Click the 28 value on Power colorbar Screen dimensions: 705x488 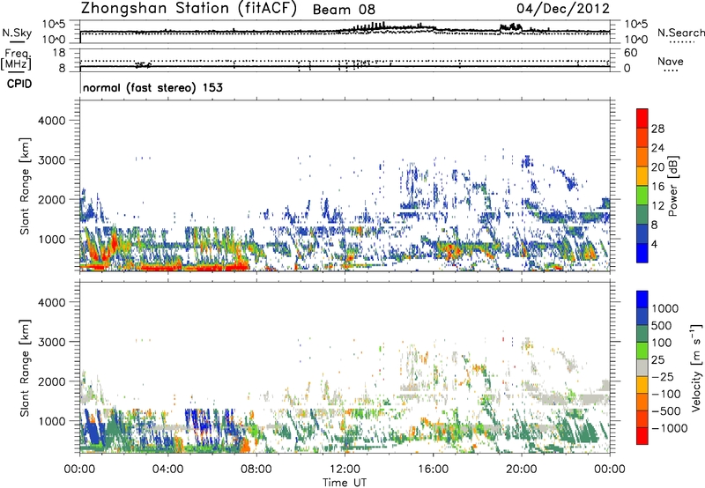click(657, 129)
